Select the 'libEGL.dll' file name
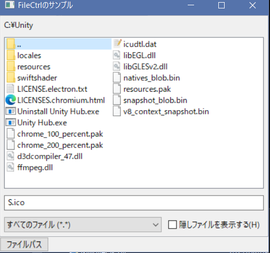Viewport: 270px width, 253px height. [x=139, y=55]
